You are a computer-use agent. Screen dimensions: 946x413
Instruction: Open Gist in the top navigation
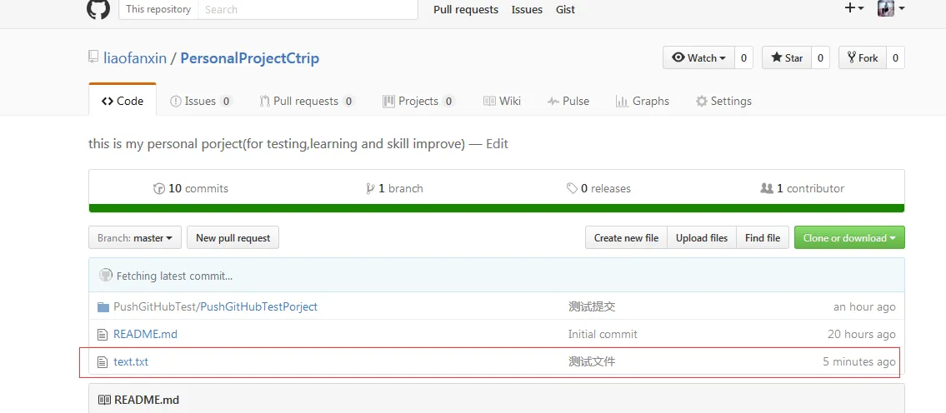coord(565,10)
